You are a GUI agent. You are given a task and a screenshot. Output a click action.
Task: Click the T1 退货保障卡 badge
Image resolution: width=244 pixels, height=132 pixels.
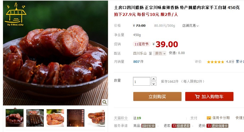(217, 126)
